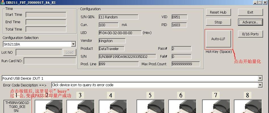Click the port number 5 label
The height and width of the screenshot is (113, 269).
pos(150,95)
